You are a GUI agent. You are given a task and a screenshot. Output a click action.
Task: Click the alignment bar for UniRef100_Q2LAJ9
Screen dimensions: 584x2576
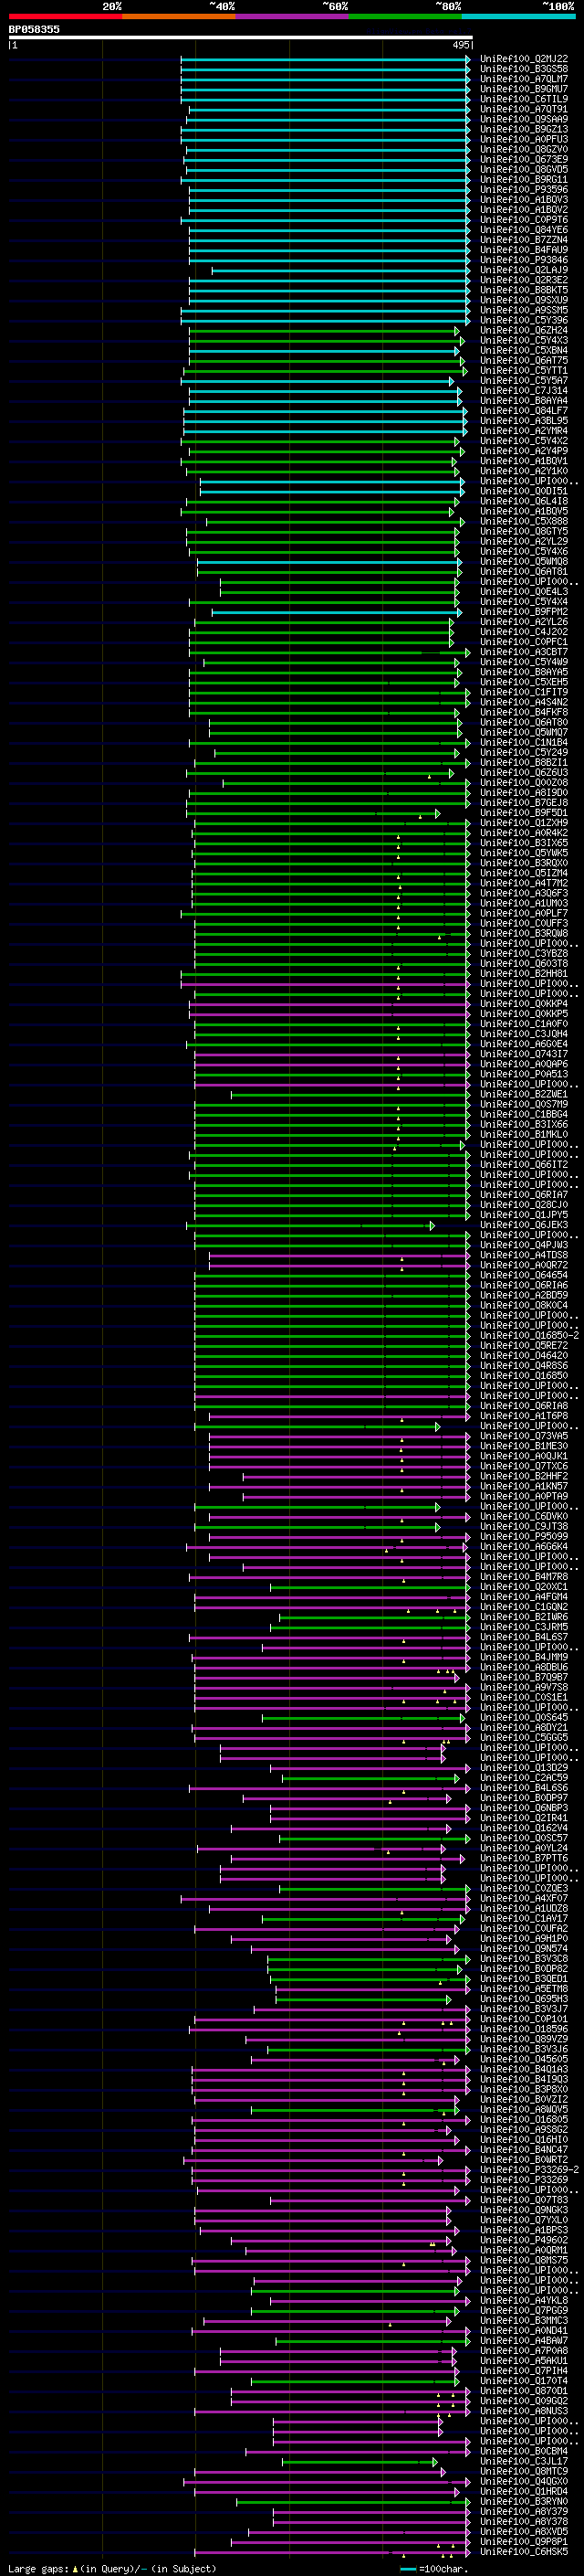(x=340, y=270)
